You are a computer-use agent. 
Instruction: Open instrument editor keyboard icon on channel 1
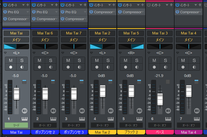[25, 119]
